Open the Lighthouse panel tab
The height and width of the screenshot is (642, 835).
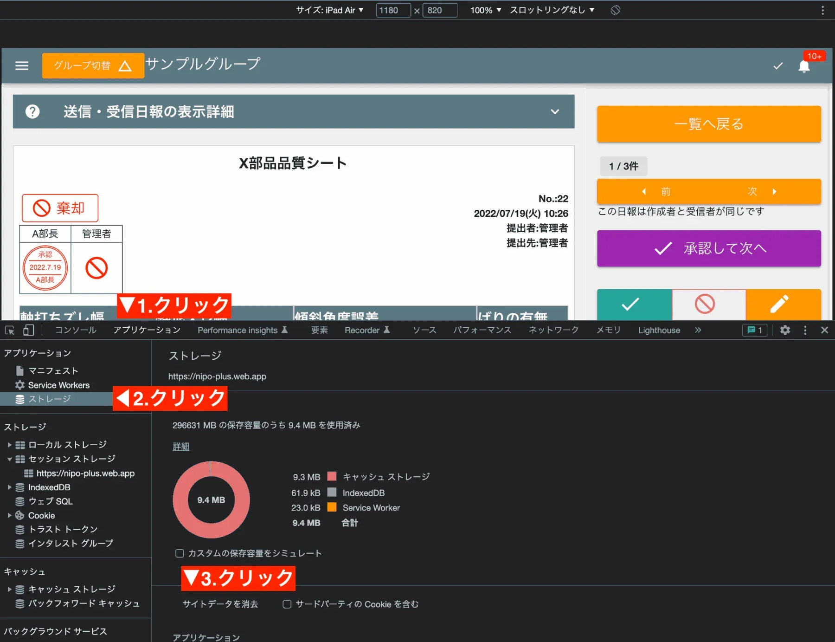coord(659,330)
